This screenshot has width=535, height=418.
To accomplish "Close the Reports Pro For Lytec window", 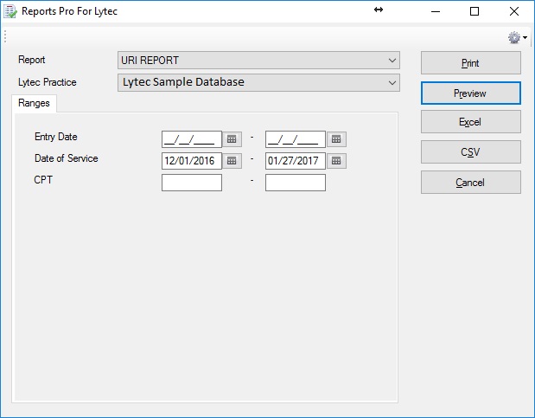I will (x=514, y=11).
